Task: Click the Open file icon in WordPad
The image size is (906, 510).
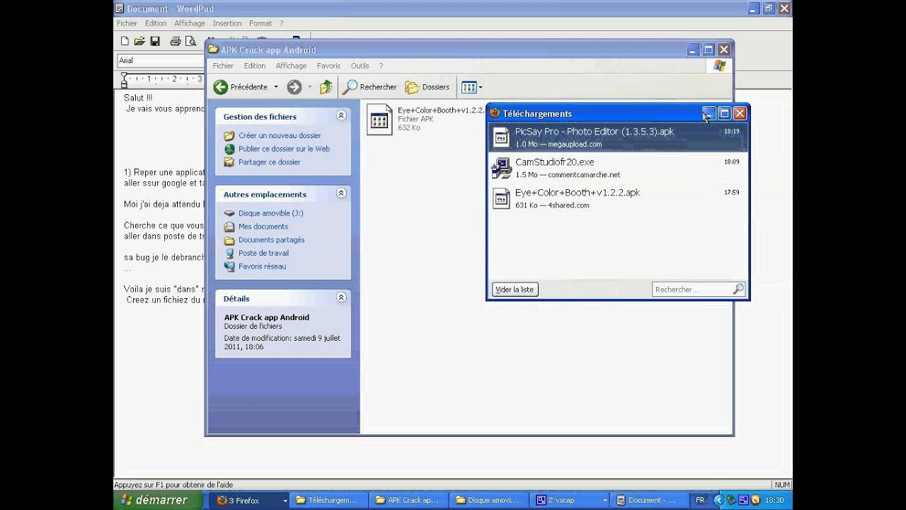Action: pyautogui.click(x=139, y=41)
